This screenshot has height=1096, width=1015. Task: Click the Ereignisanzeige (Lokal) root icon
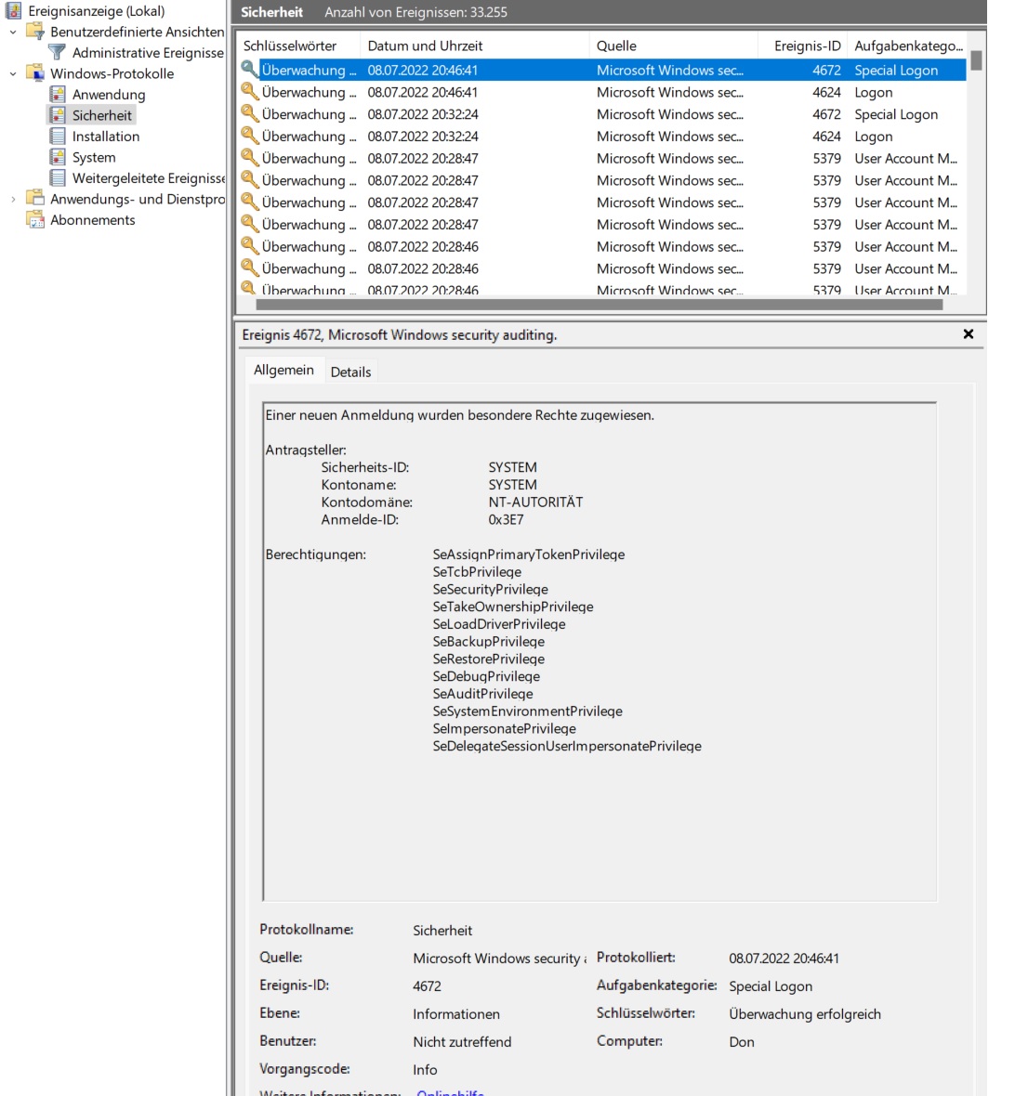pos(13,10)
